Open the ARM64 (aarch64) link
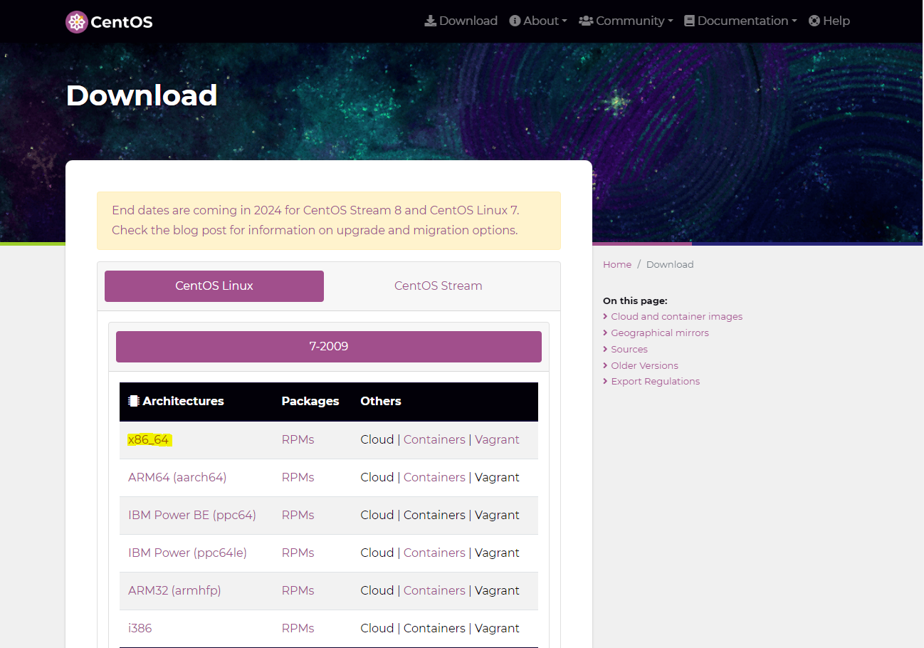The width and height of the screenshot is (924, 648). click(177, 477)
